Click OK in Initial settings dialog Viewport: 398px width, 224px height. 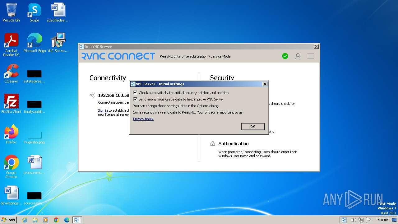pos(252,127)
